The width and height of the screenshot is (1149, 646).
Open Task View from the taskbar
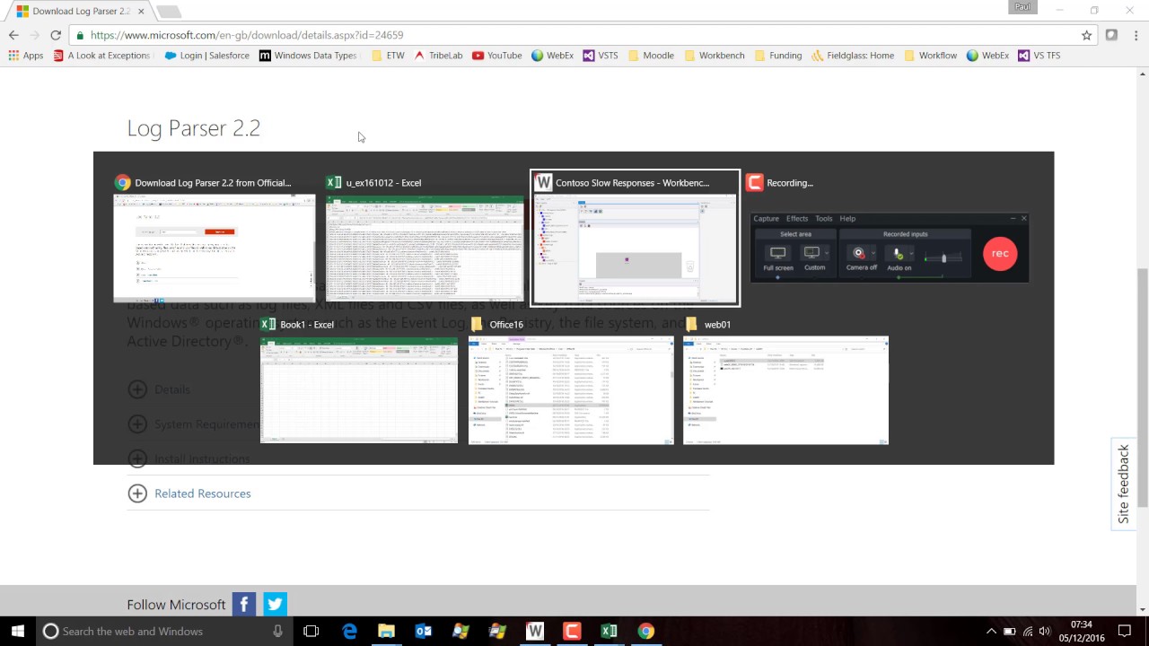coord(311,631)
